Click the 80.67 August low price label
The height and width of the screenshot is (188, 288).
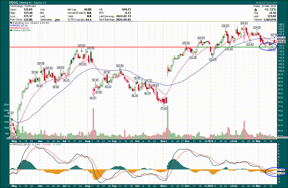click(x=93, y=98)
